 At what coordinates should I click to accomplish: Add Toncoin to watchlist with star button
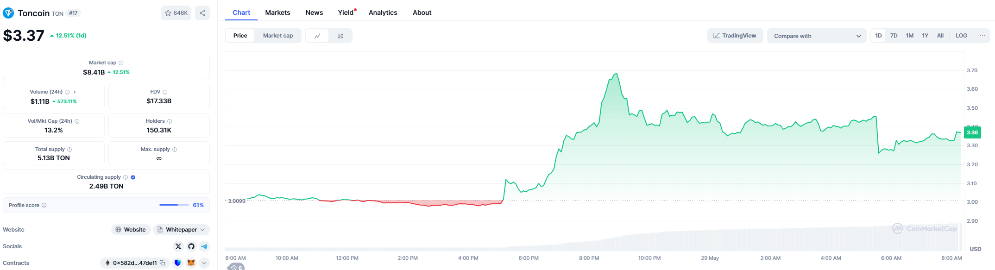click(x=176, y=13)
